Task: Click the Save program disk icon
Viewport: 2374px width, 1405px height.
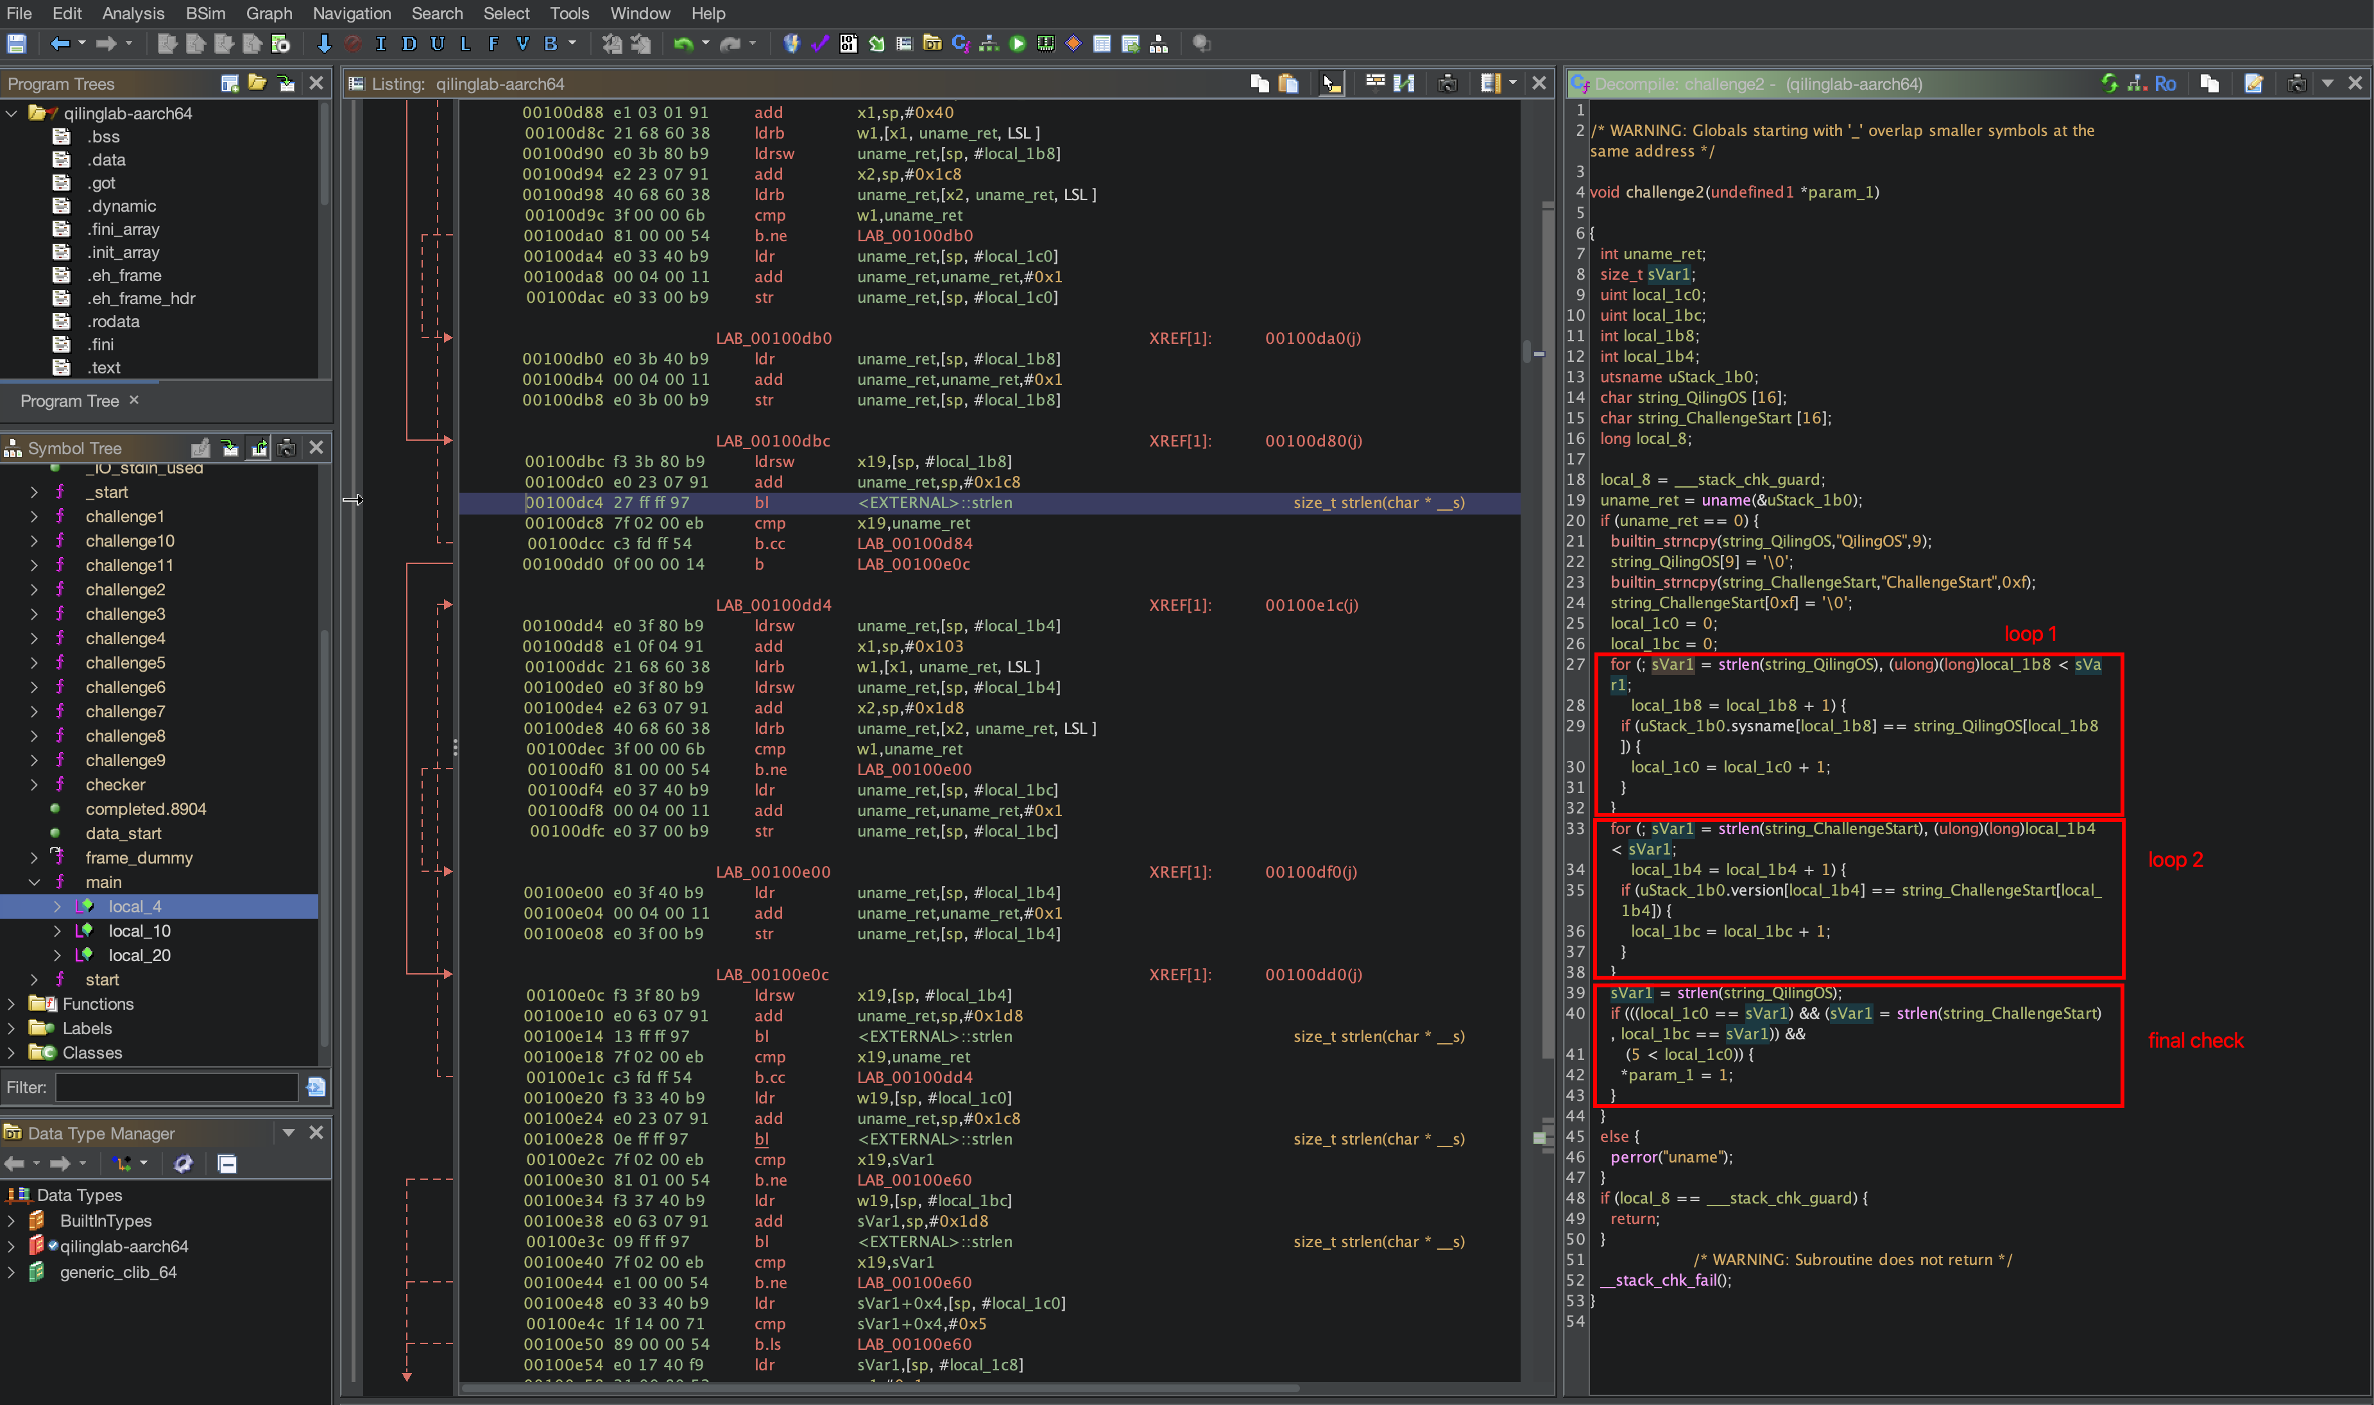Action: 16,44
